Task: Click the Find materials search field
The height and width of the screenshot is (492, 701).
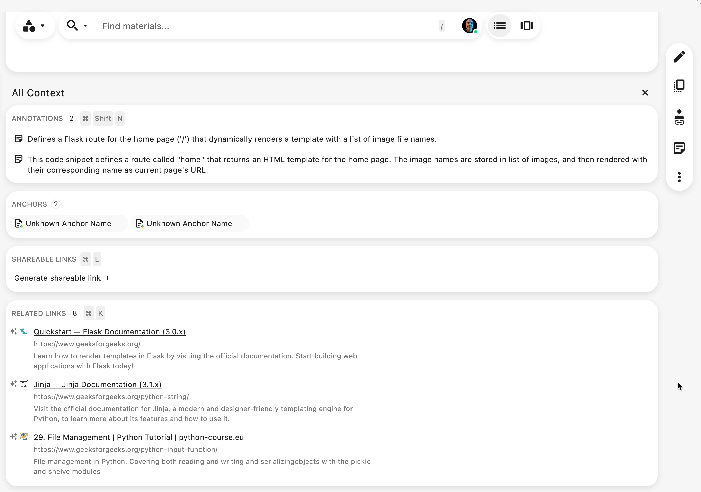Action: coord(214,26)
